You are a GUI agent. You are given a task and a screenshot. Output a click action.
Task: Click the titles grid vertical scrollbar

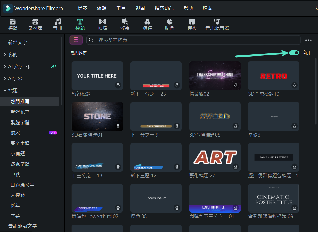point(316,91)
